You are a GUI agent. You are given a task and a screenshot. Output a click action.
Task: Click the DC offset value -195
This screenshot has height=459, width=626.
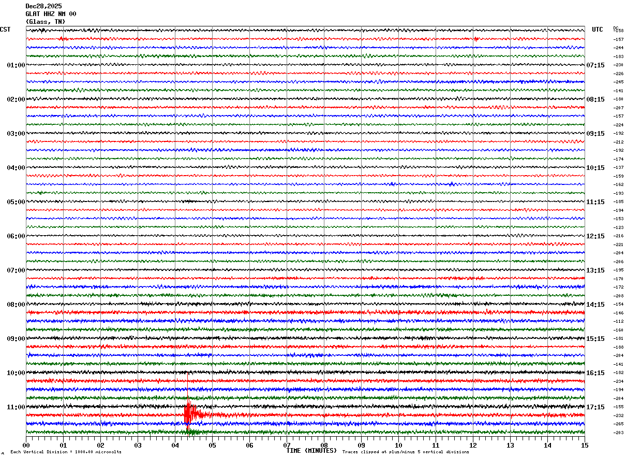click(x=618, y=270)
